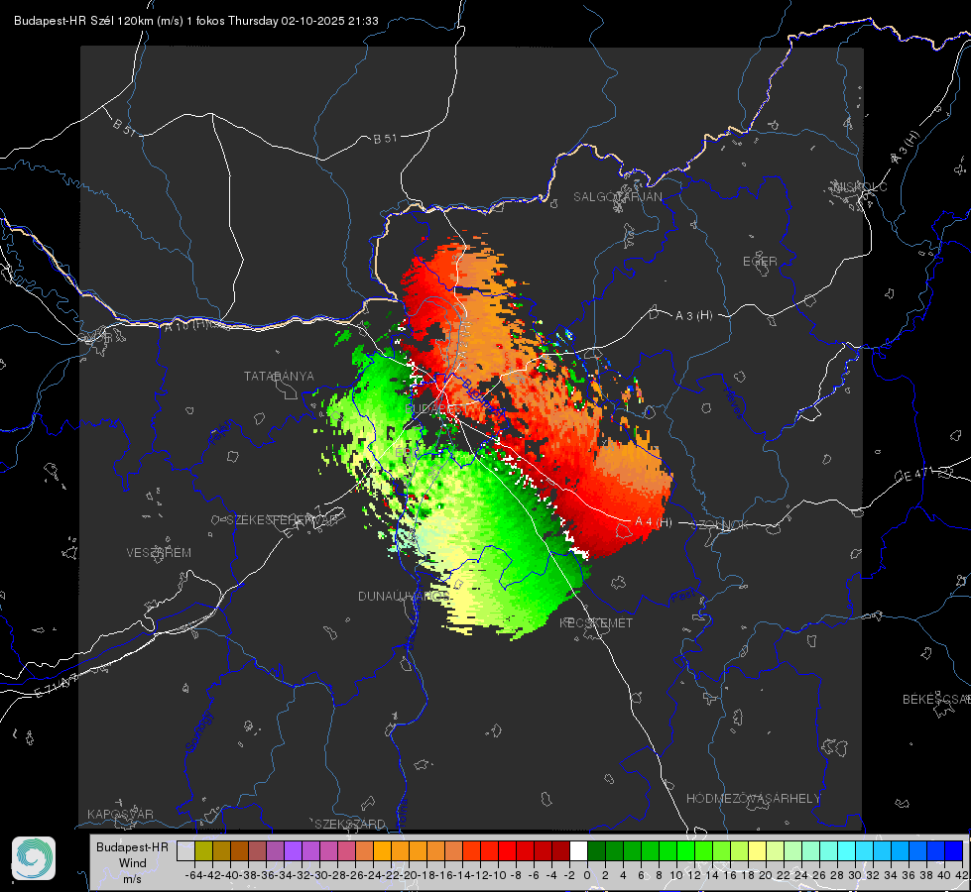Viewport: 971px width, 892px height.
Task: Select the KECSKEMÉT city label
Action: click(596, 623)
